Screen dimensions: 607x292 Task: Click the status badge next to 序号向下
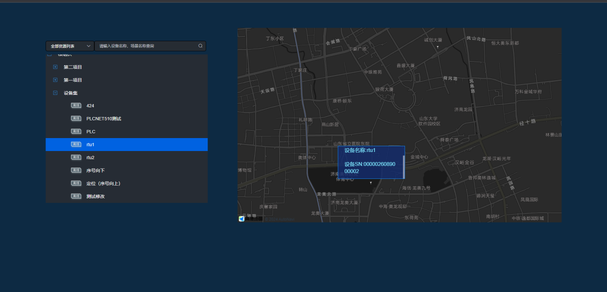coord(76,170)
